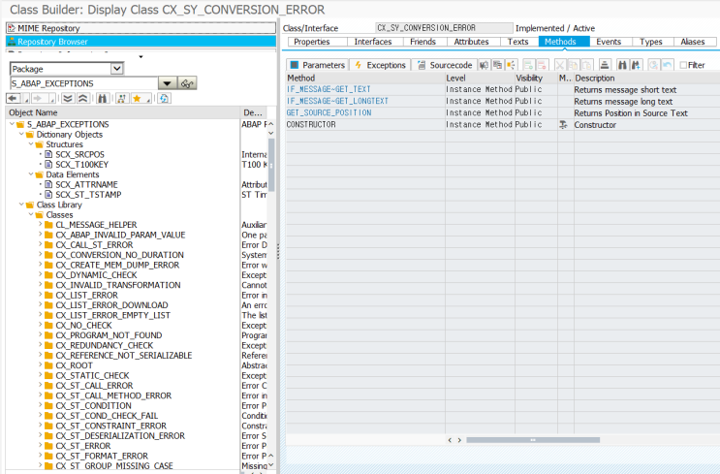Switch to the Interfaces tab

coord(373,42)
